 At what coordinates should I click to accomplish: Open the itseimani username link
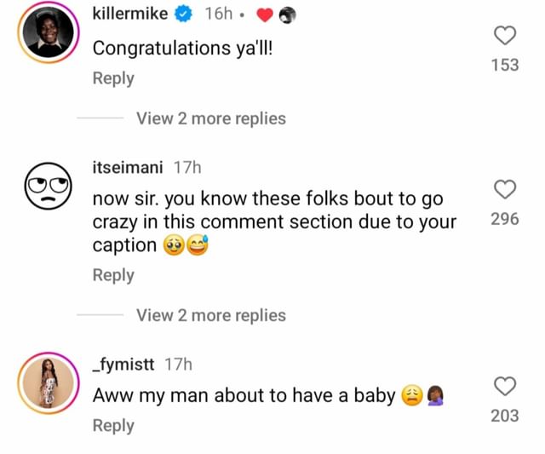point(129,168)
